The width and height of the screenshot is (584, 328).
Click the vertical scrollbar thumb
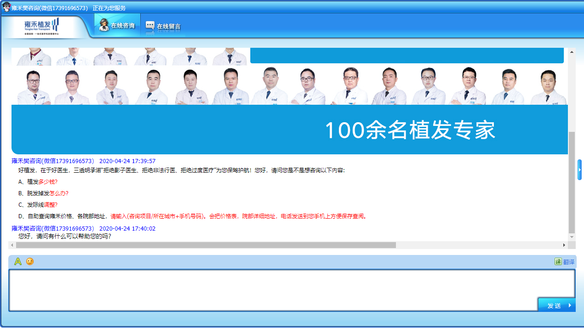tap(572, 182)
